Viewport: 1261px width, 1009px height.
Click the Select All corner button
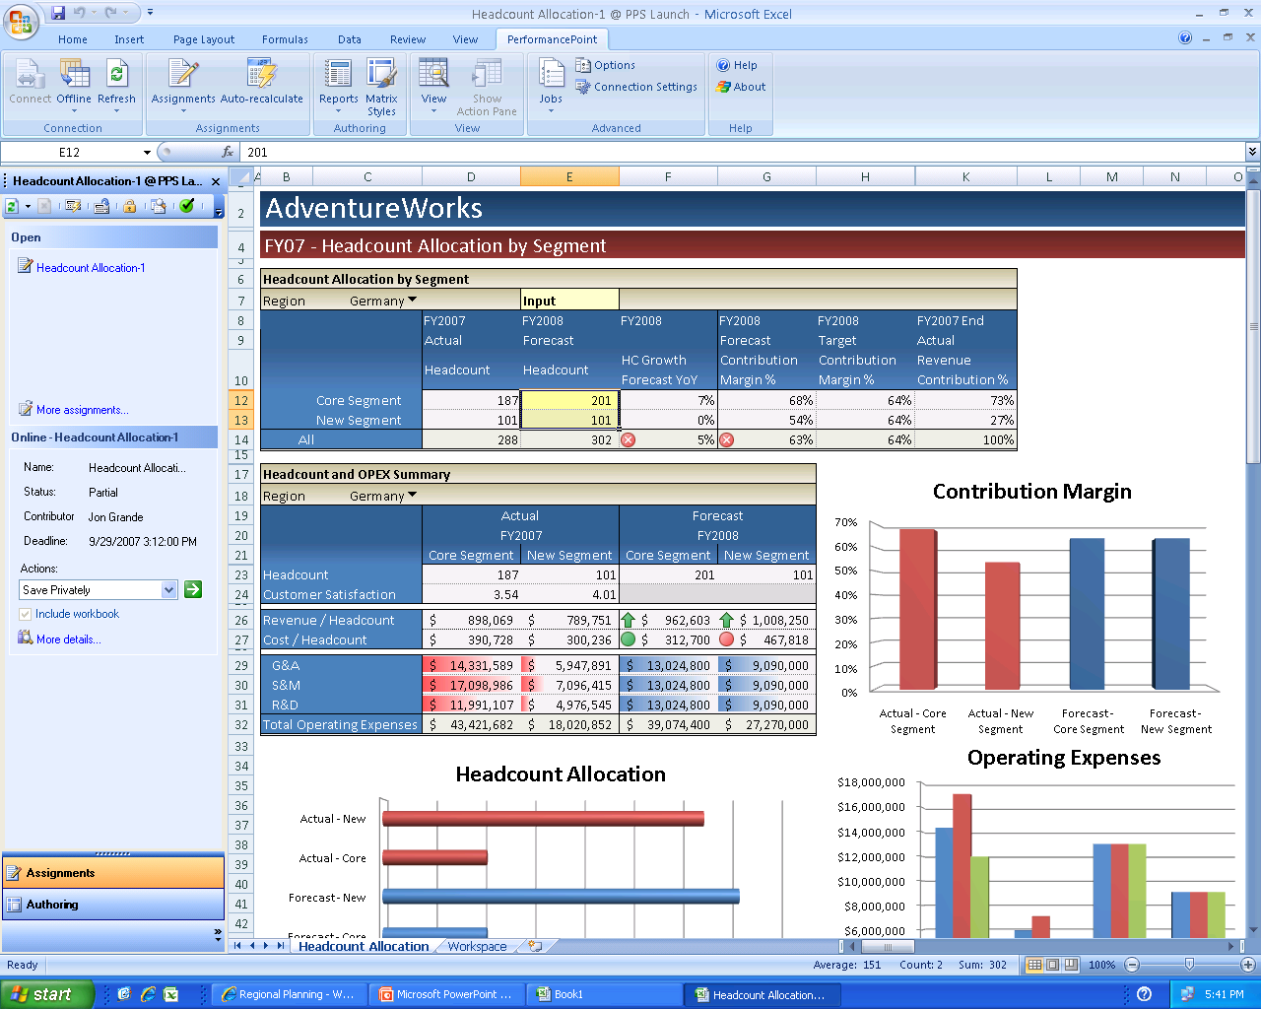[240, 176]
